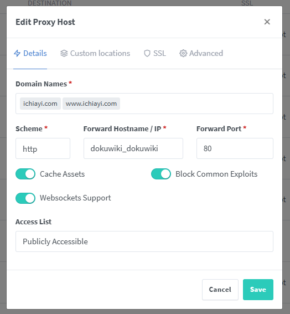Image resolution: width=290 pixels, height=314 pixels.
Task: Select the ichiayi.com domain tag
Action: (40, 104)
